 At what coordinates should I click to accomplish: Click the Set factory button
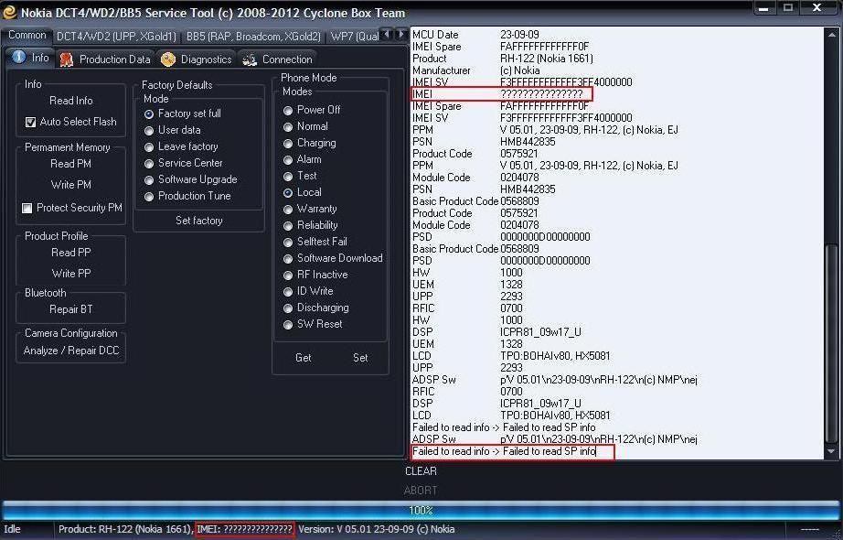(x=198, y=221)
